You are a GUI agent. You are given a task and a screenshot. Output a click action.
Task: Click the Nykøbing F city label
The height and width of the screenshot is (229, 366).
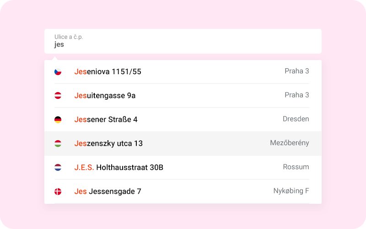[x=291, y=191]
